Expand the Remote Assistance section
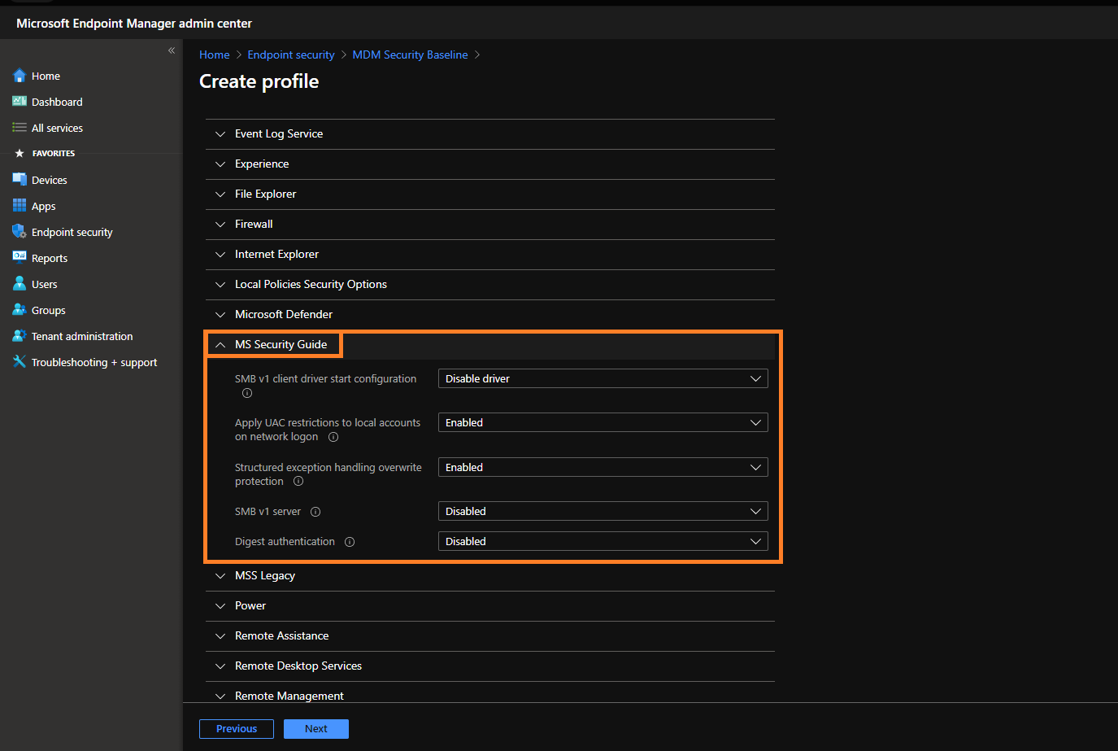 coord(490,635)
